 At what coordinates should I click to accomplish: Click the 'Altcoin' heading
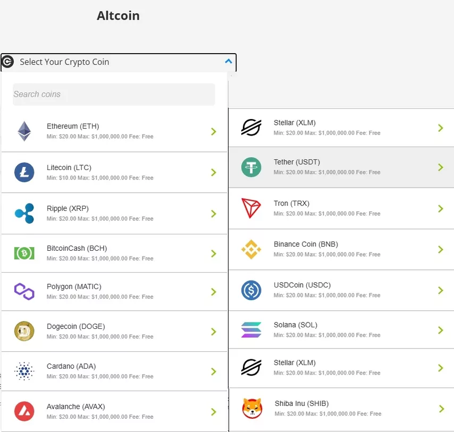[x=118, y=15]
